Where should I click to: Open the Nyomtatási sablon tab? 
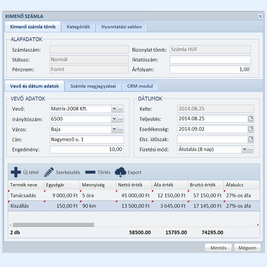[x=121, y=27]
